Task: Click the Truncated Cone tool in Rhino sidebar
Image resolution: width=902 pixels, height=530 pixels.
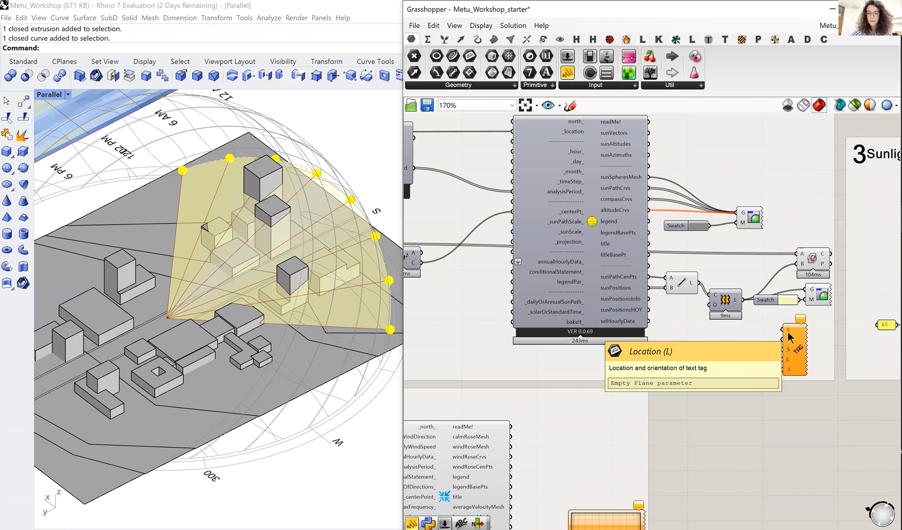Action: click(x=23, y=201)
